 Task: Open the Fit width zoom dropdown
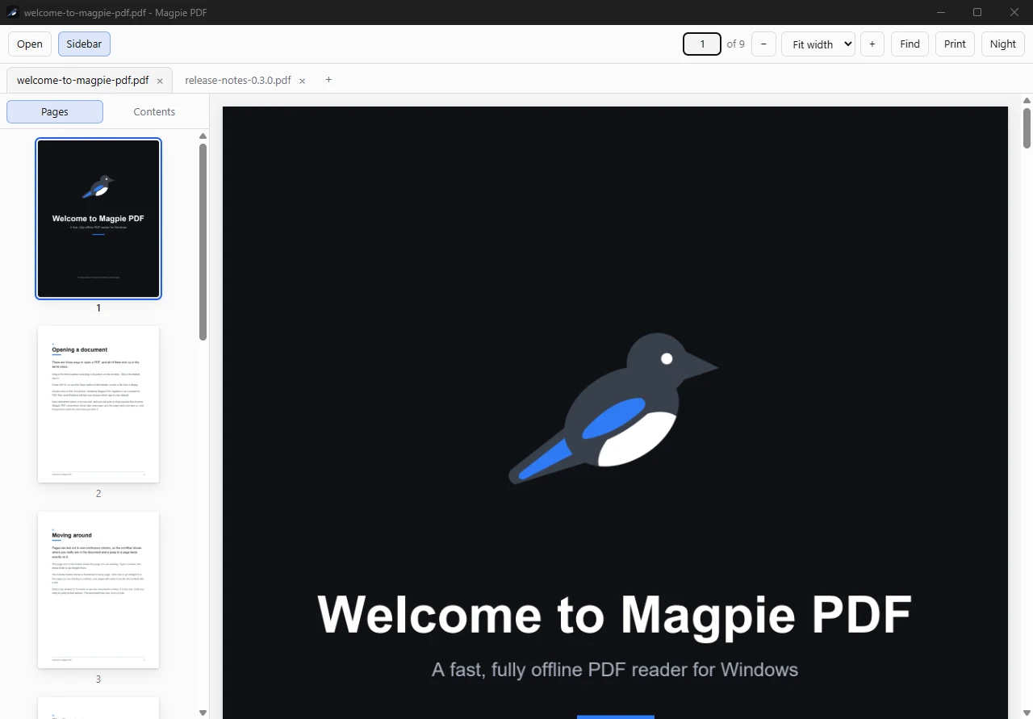click(818, 44)
